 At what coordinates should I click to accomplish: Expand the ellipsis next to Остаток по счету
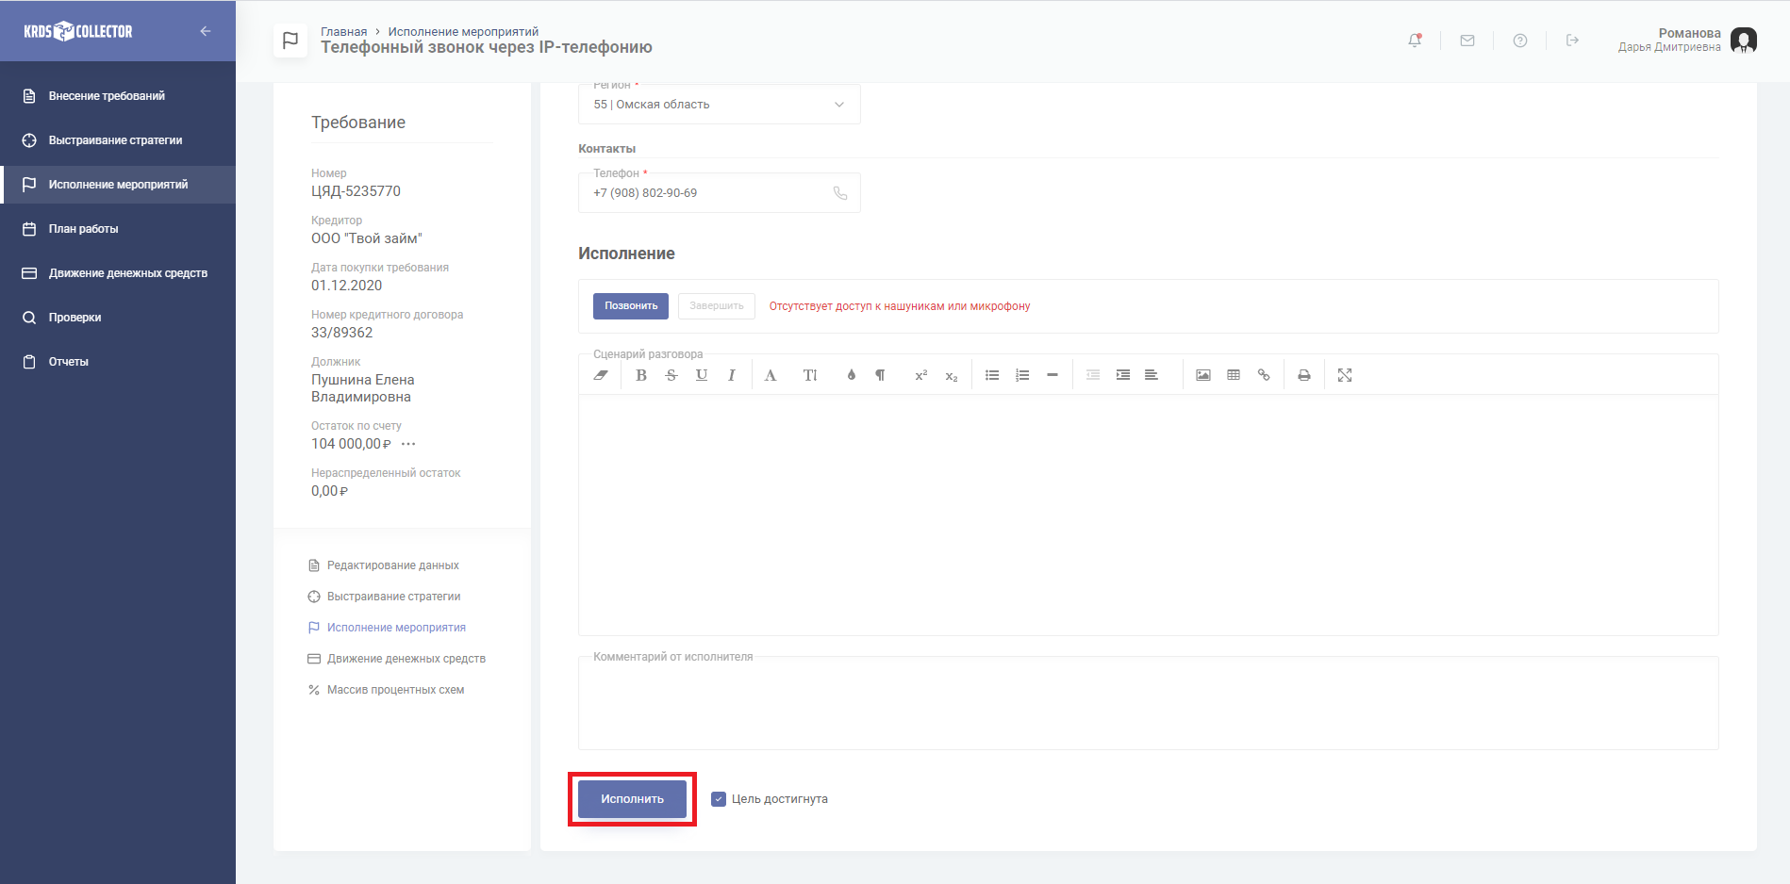coord(408,444)
